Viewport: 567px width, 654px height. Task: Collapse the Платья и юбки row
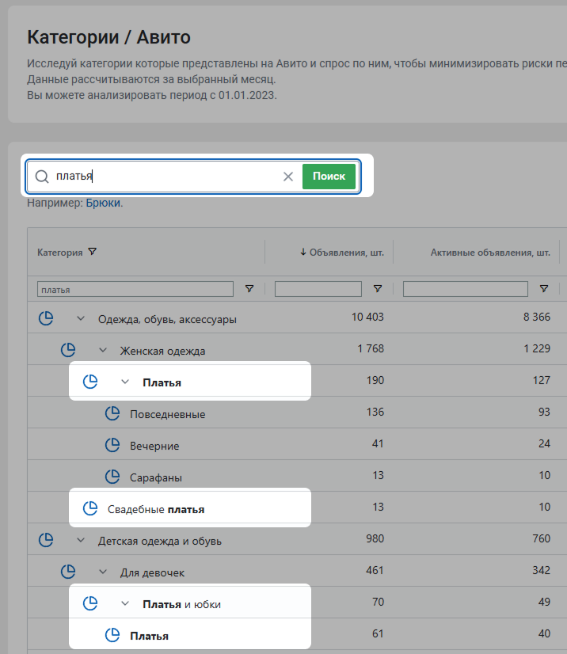(125, 604)
